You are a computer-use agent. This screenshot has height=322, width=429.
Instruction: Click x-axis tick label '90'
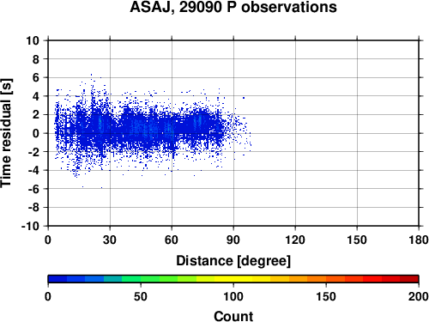[233, 240]
